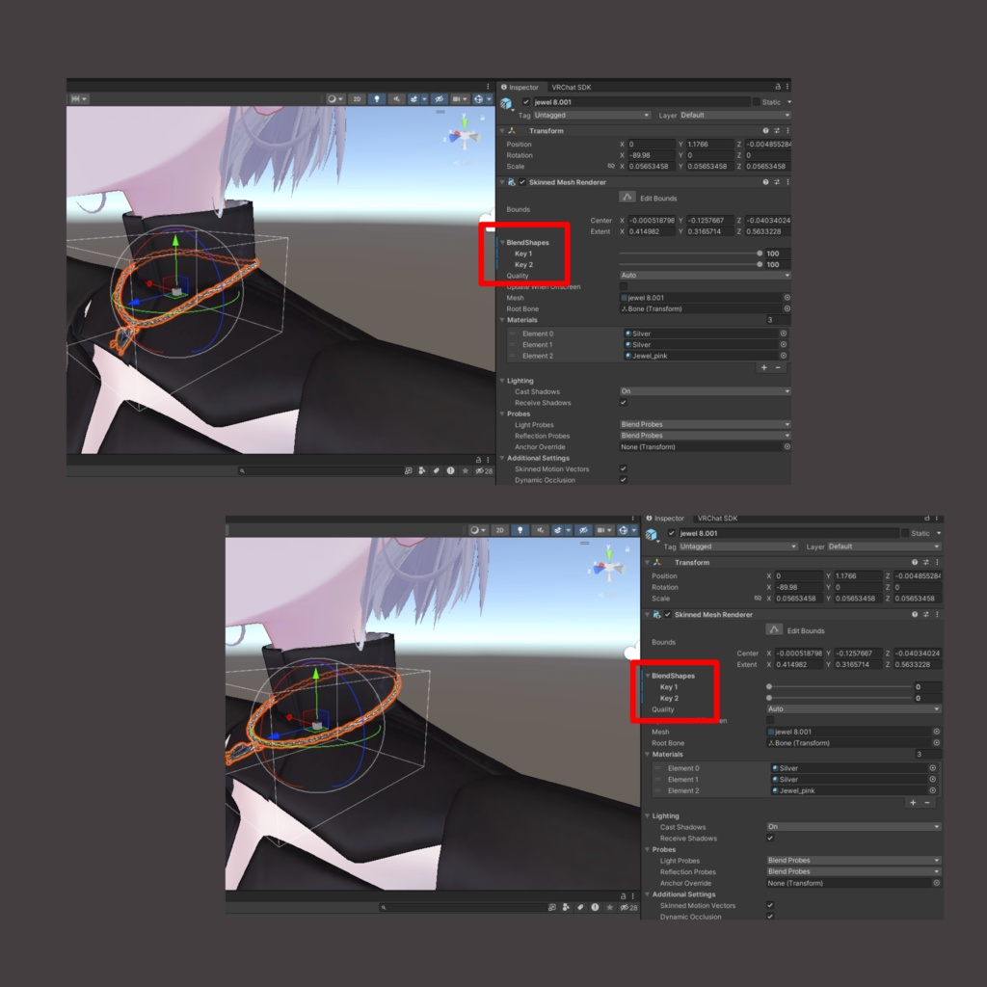Toggle Skinned Motion Vectors in bottom Inspector
987x987 pixels.
pyautogui.click(x=770, y=905)
